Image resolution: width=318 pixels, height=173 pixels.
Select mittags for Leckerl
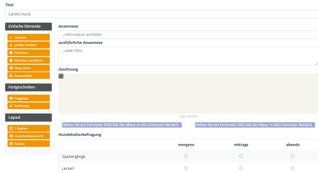tap(241, 168)
